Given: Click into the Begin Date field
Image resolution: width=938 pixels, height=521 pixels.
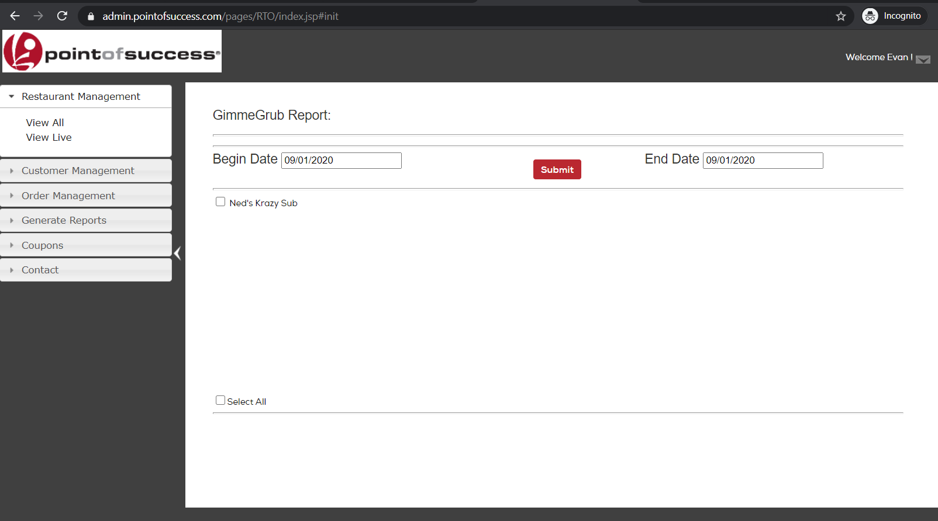Looking at the screenshot, I should (x=342, y=161).
